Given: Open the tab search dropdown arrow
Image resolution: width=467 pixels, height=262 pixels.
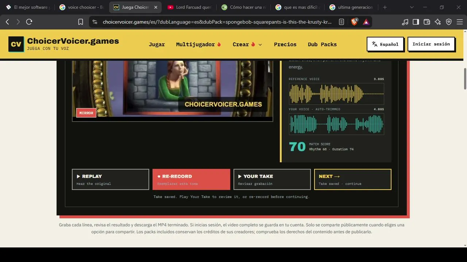Looking at the screenshot, I should point(412,7).
